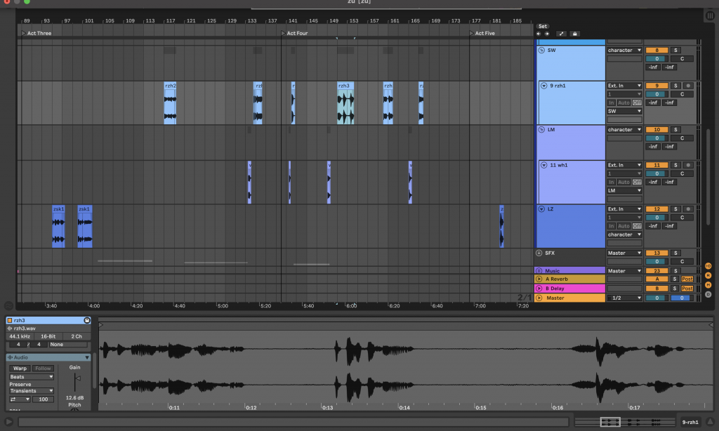This screenshot has width=719, height=431.
Task: Click the browser toggle icon at top right
Action: tap(710, 15)
